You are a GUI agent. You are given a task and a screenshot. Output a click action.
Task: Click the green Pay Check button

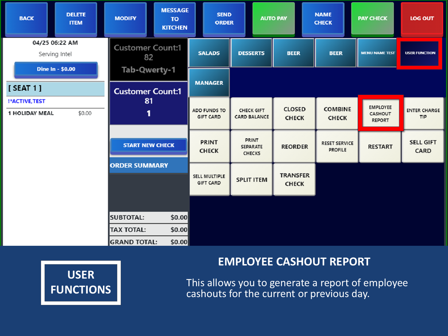click(x=372, y=19)
